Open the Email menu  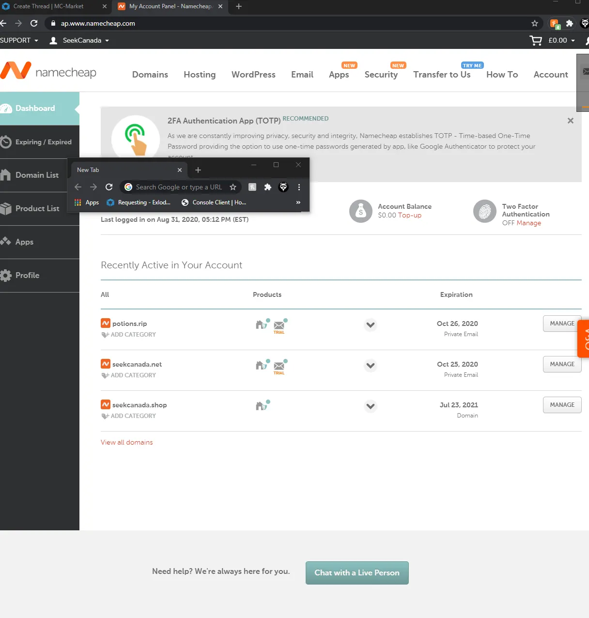[x=302, y=75]
